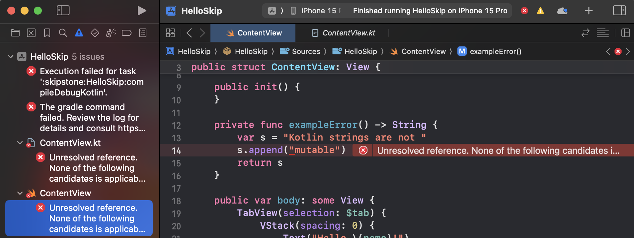The height and width of the screenshot is (238, 634).
Task: Collapse the HelloSkip 5 issues group
Action: (x=11, y=57)
